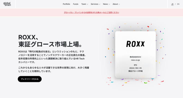
Task: Select the roxx.co.jp link on card
Action: pos(135,60)
